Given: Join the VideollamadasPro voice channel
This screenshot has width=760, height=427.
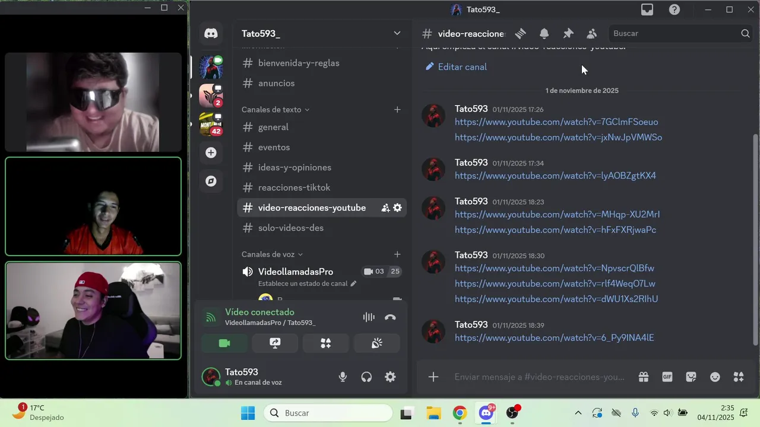Looking at the screenshot, I should [x=296, y=272].
